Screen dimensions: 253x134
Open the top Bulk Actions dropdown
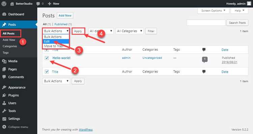(56, 31)
